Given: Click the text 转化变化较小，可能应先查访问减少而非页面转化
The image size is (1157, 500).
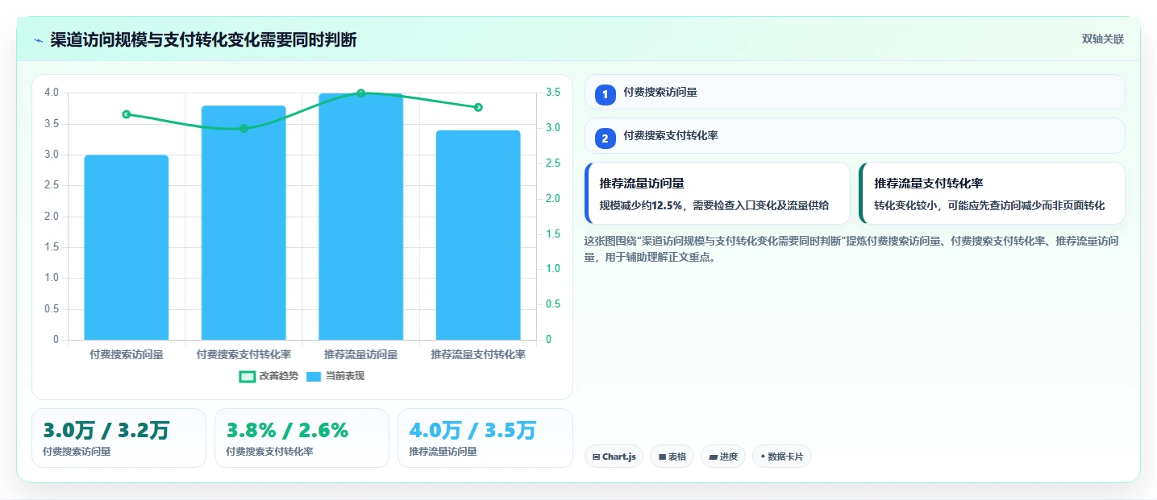Looking at the screenshot, I should (989, 206).
